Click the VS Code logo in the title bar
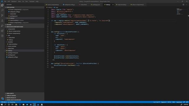The image size is (189, 106). click(2, 1)
